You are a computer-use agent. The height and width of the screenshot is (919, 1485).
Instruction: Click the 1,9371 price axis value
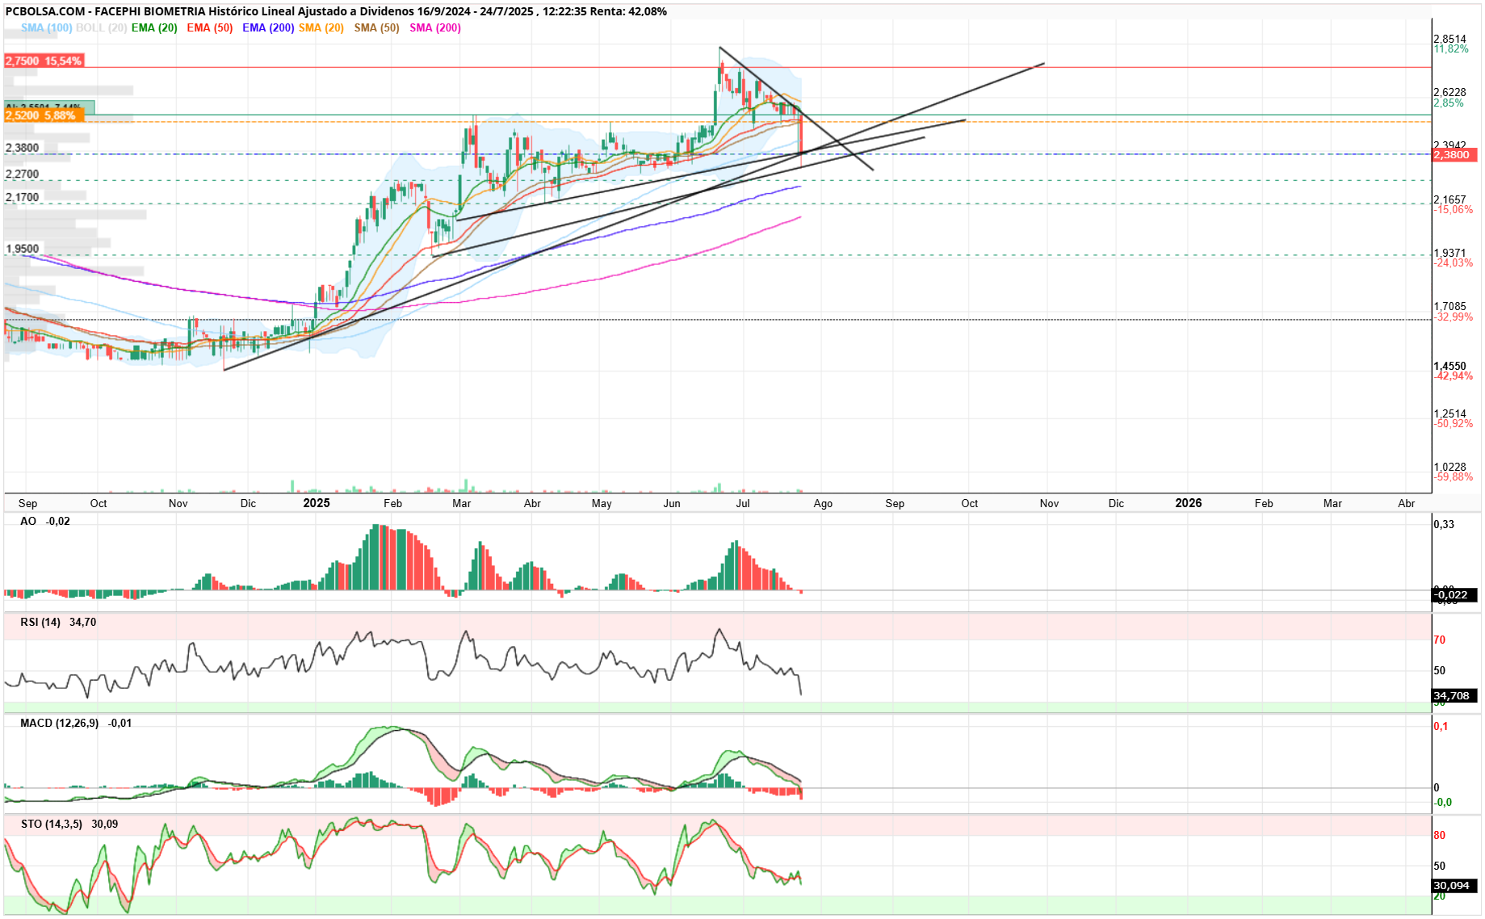(1449, 253)
